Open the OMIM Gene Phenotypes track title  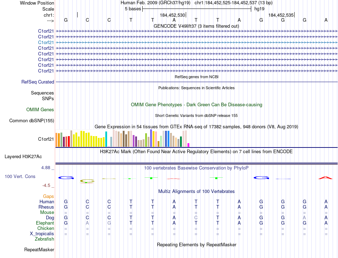(x=196, y=105)
